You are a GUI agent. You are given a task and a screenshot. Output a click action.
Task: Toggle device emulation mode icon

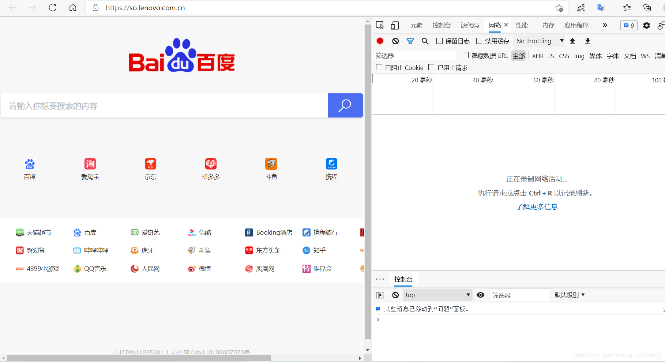395,25
